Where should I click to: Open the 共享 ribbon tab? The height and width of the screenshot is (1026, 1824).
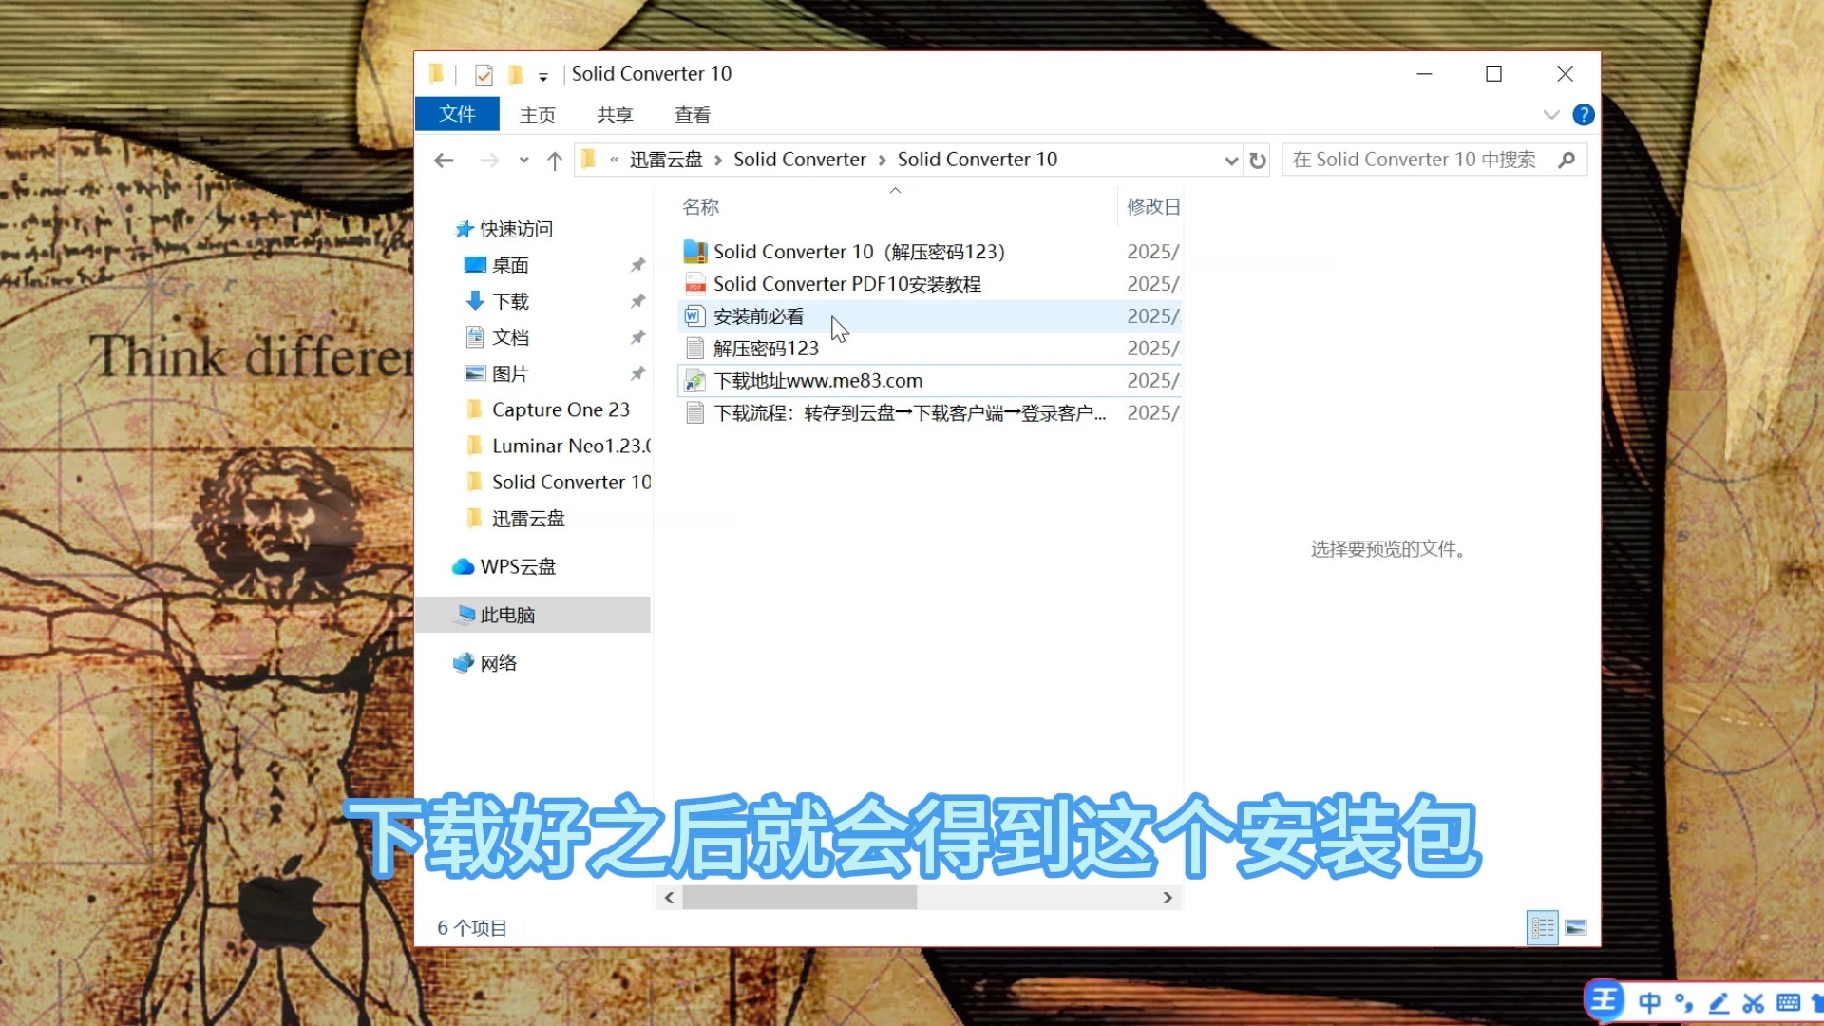[615, 115]
